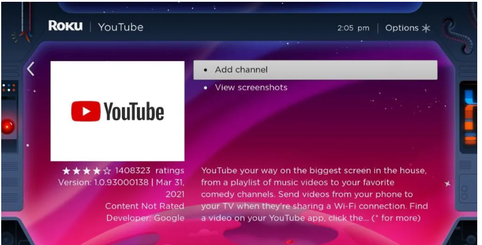The width and height of the screenshot is (482, 245).
Task: Click the YouTube title in header
Action: click(x=120, y=27)
